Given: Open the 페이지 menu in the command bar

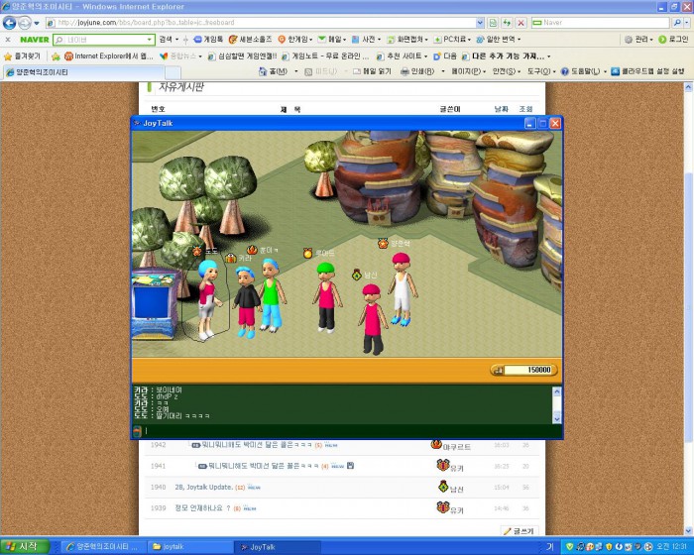Looking at the screenshot, I should 466,71.
